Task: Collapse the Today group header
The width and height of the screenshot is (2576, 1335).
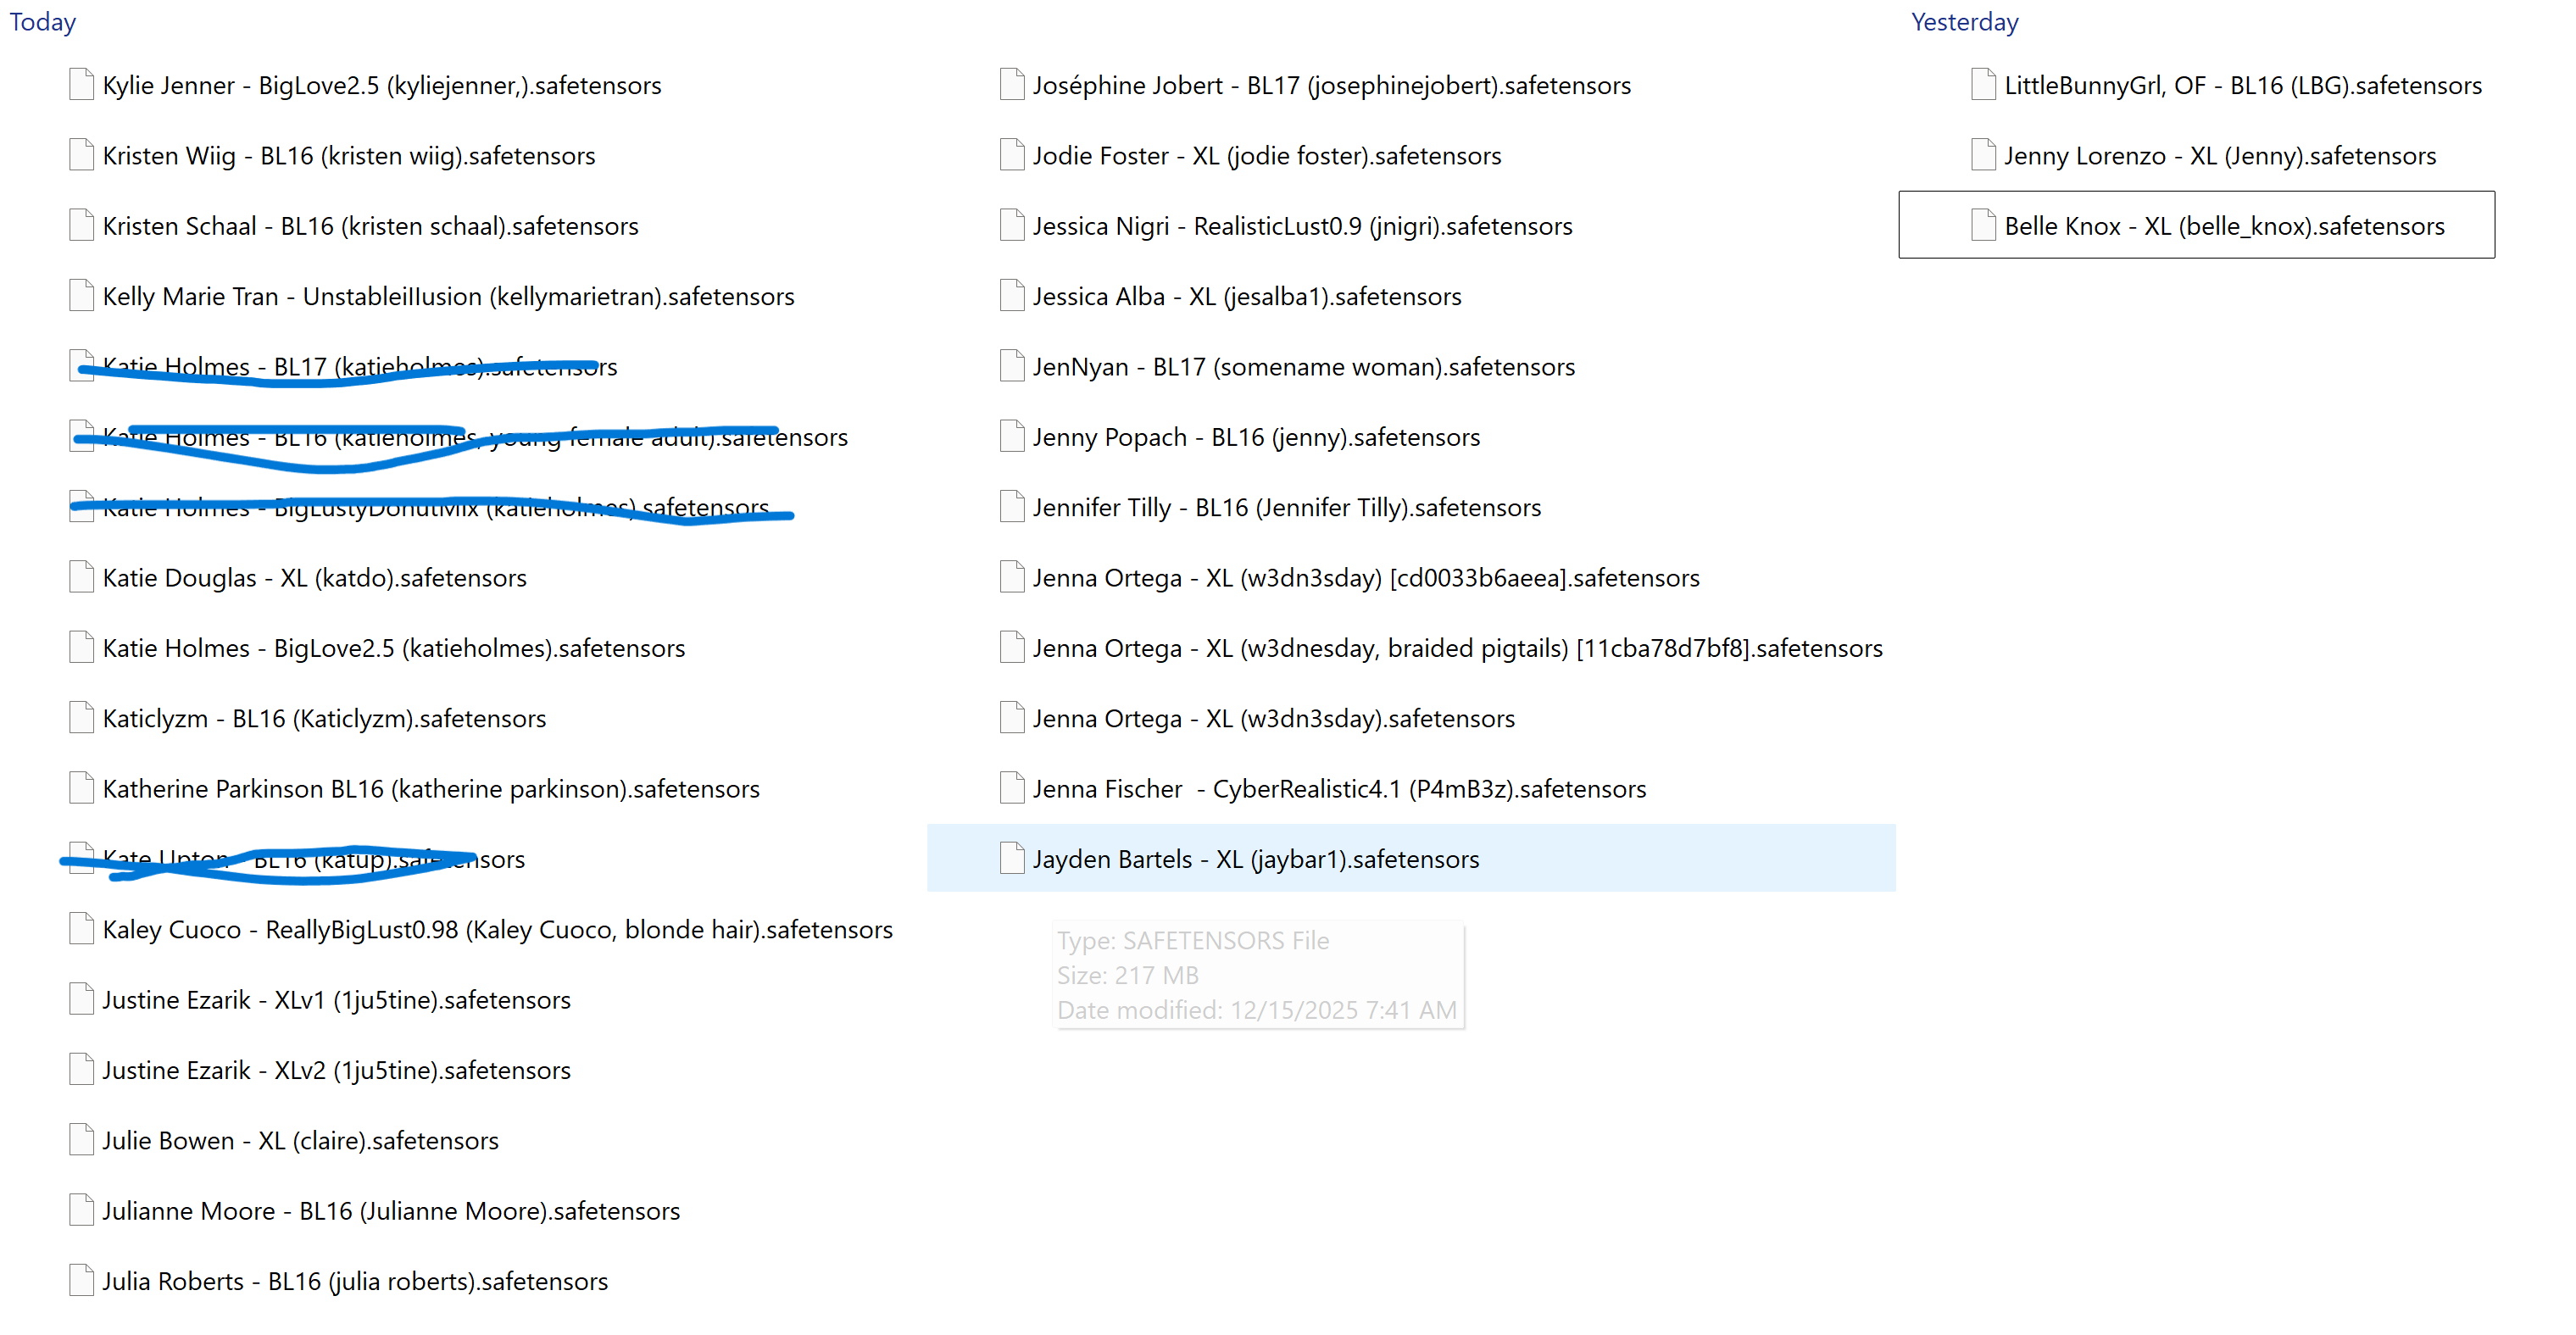Action: tap(43, 22)
